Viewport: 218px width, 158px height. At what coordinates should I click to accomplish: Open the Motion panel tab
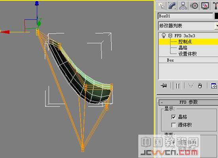(194, 6)
